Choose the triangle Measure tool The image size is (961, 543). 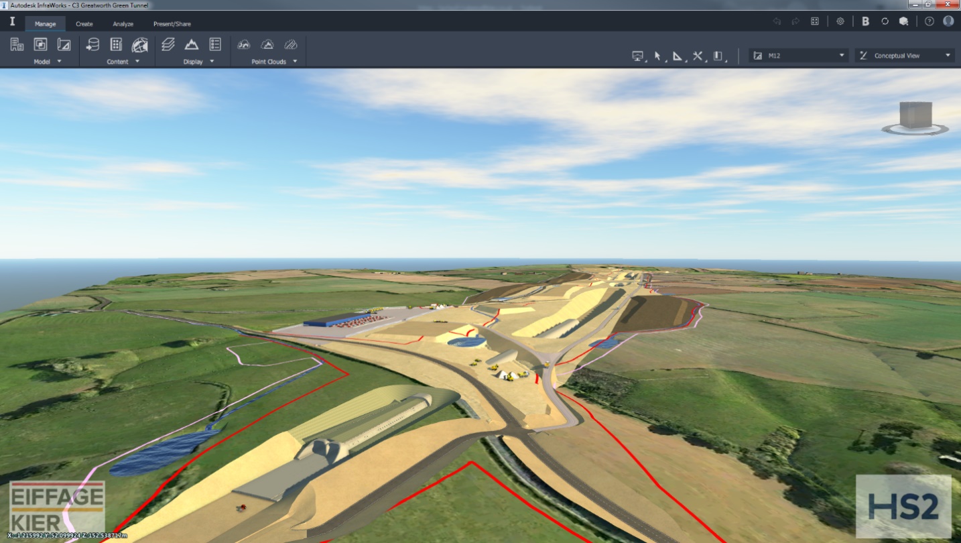point(678,56)
